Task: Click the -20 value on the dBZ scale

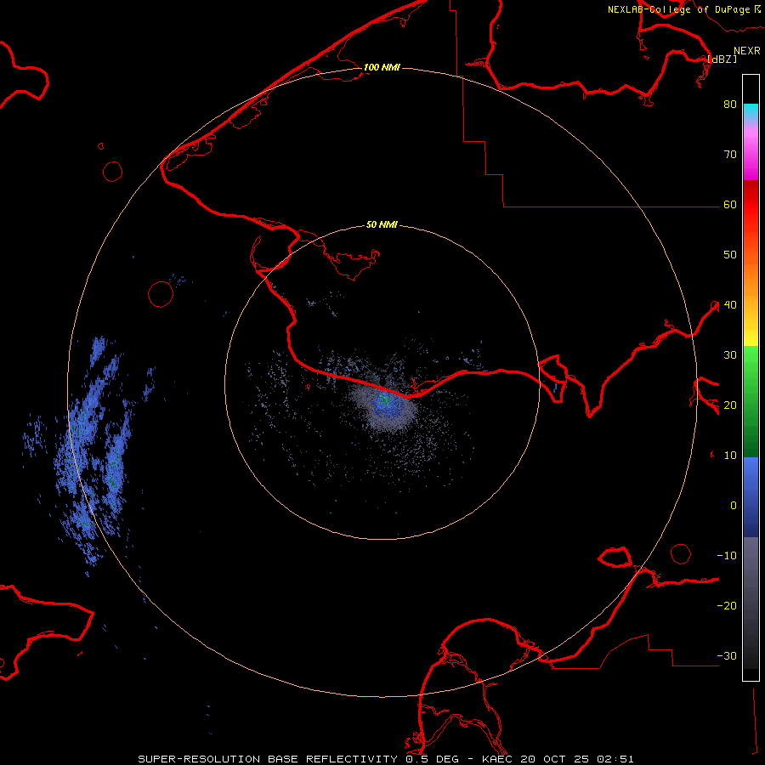Action: [x=727, y=606]
